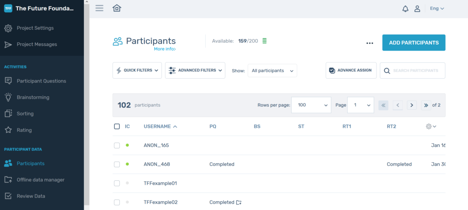The height and width of the screenshot is (210, 468).
Task: Select the TFFexample01 row checkbox
Action: [x=117, y=183]
